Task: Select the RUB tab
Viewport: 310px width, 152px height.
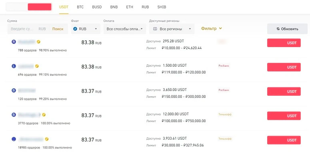Action: tap(145, 7)
